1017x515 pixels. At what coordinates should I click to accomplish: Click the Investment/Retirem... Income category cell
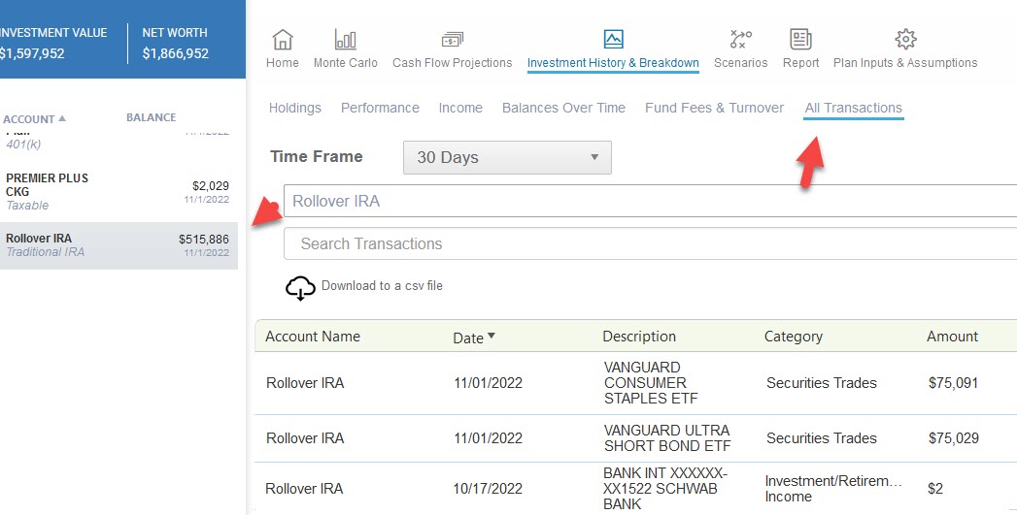pos(833,489)
